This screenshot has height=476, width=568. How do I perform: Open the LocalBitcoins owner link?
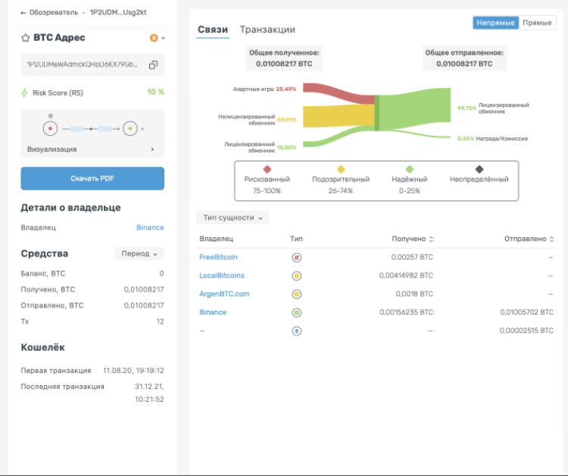pyautogui.click(x=222, y=276)
